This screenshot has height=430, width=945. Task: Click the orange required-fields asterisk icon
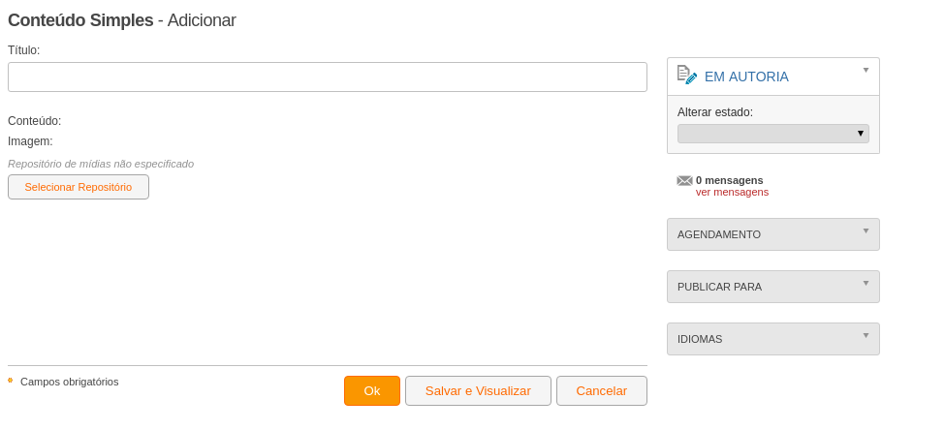point(11,381)
